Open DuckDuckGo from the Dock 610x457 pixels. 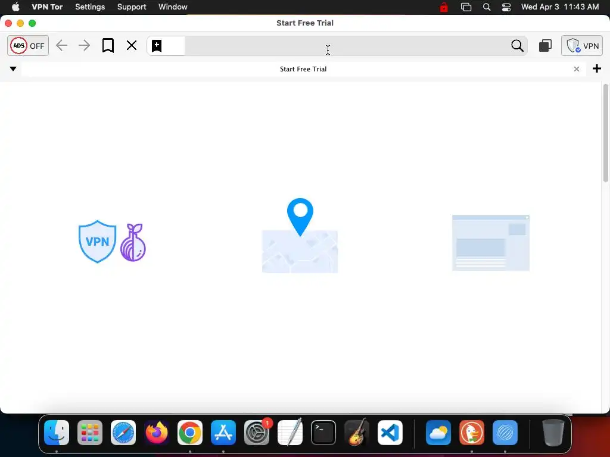[x=472, y=433]
